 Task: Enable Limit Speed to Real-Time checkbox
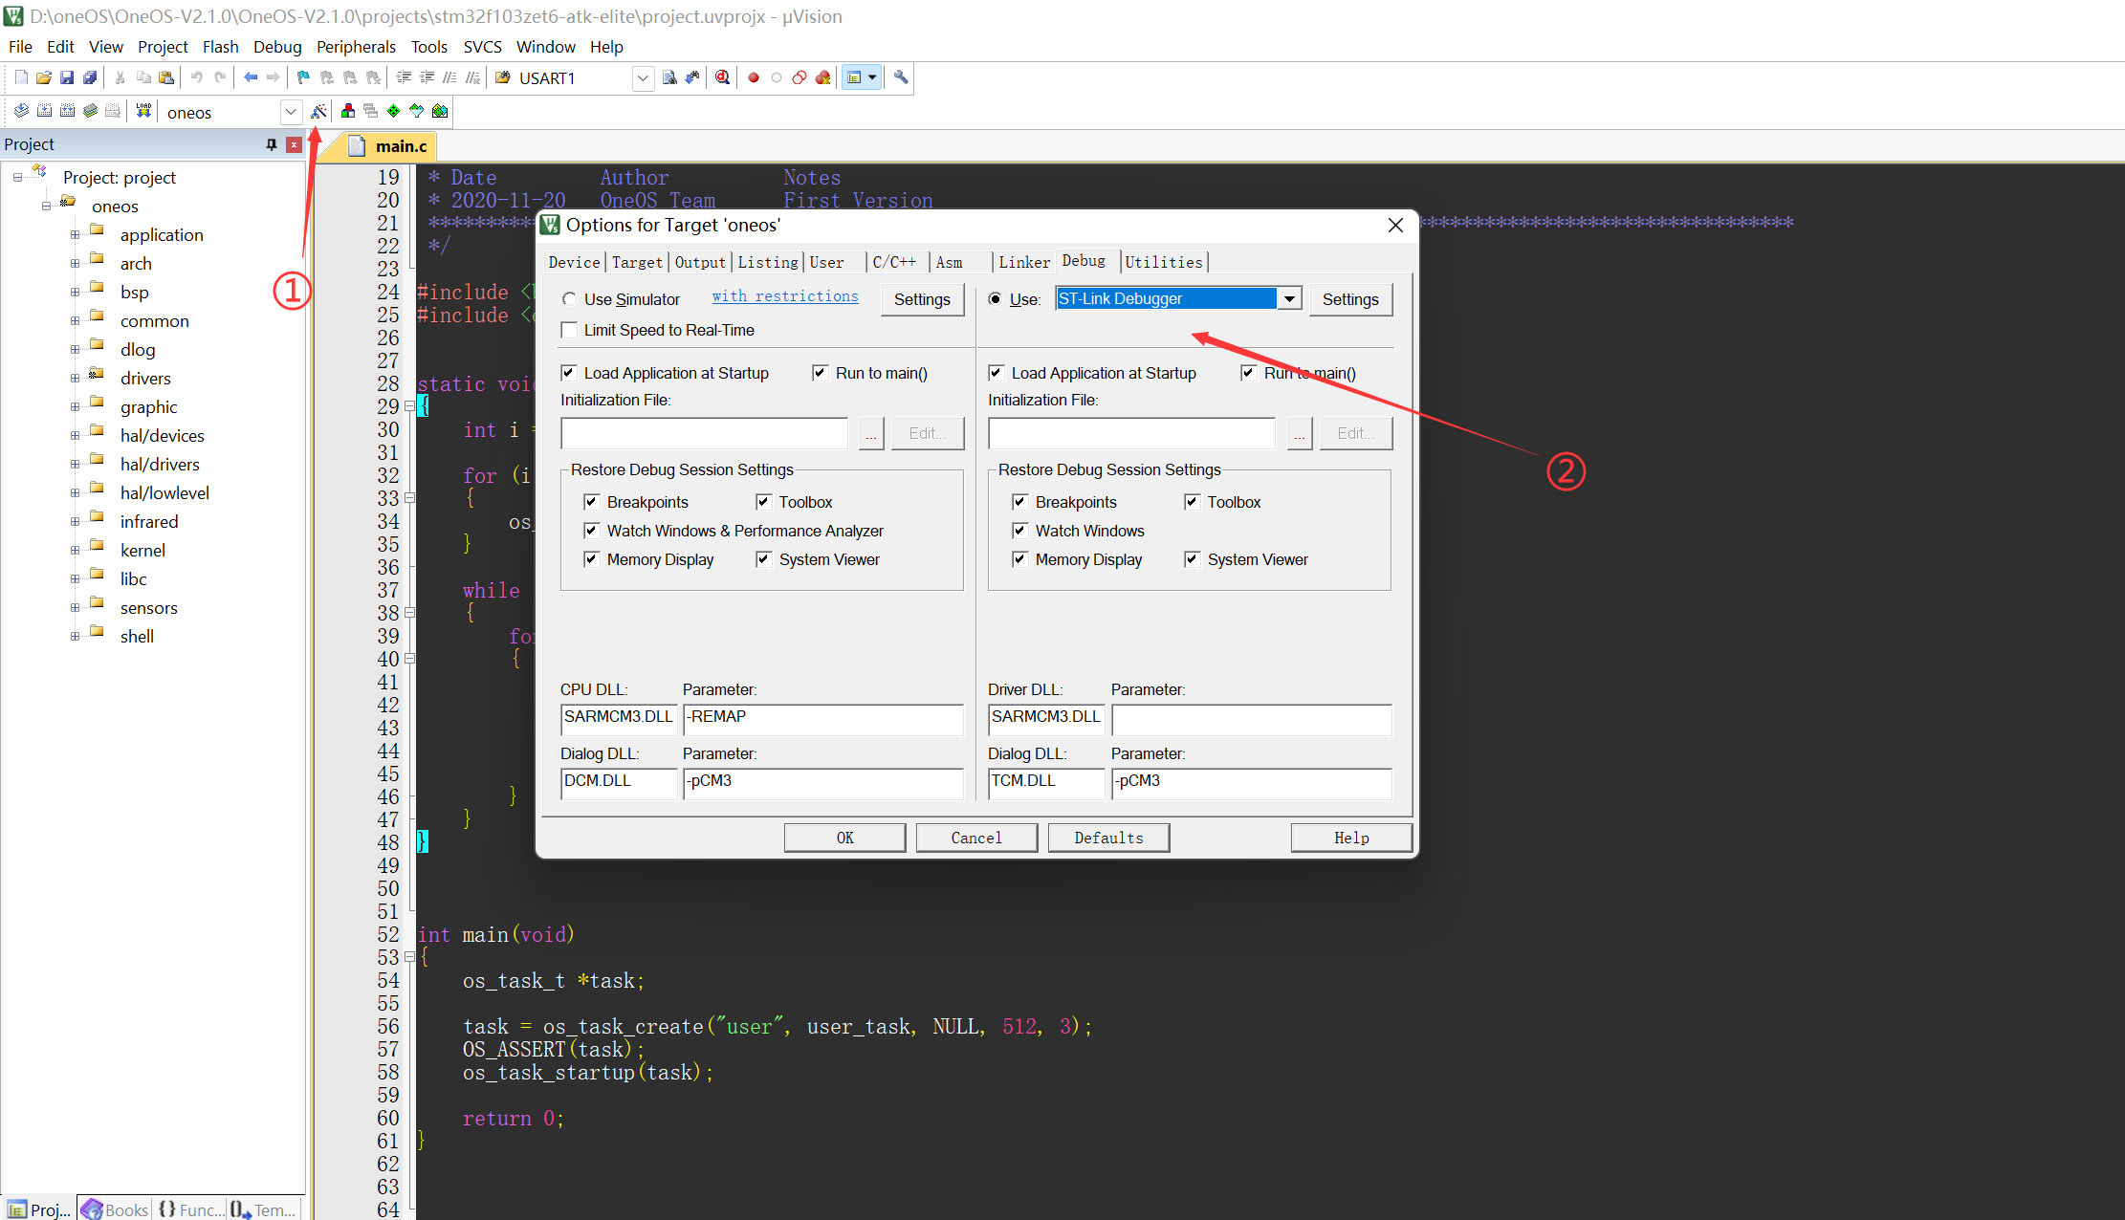point(570,330)
